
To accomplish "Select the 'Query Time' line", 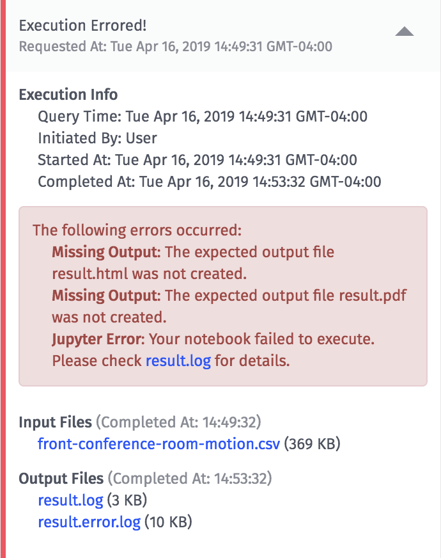I will tap(203, 116).
